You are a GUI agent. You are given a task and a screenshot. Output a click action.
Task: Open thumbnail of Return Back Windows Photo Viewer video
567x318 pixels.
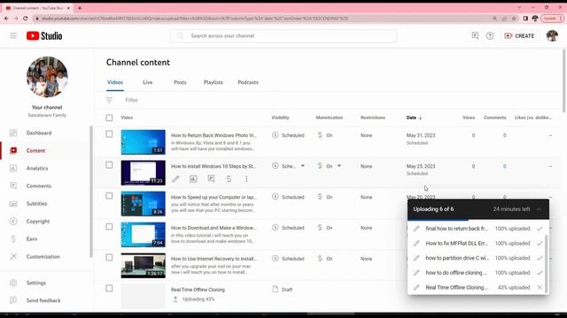click(144, 142)
